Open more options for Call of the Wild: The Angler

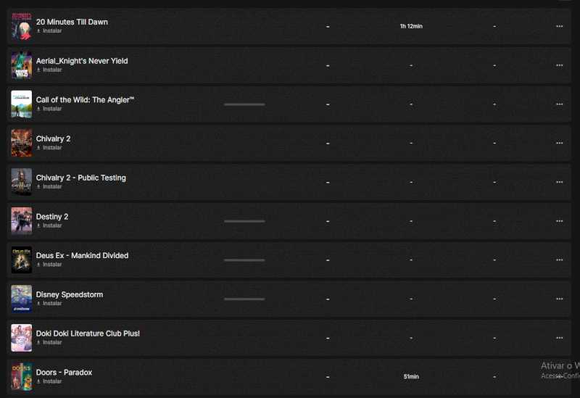pos(559,104)
